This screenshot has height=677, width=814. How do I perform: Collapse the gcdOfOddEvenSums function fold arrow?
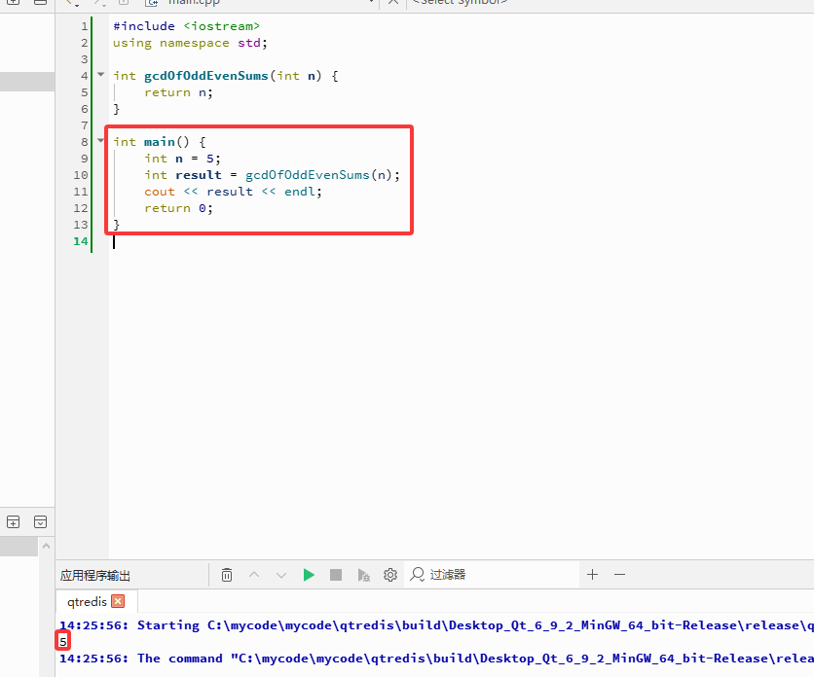click(100, 74)
